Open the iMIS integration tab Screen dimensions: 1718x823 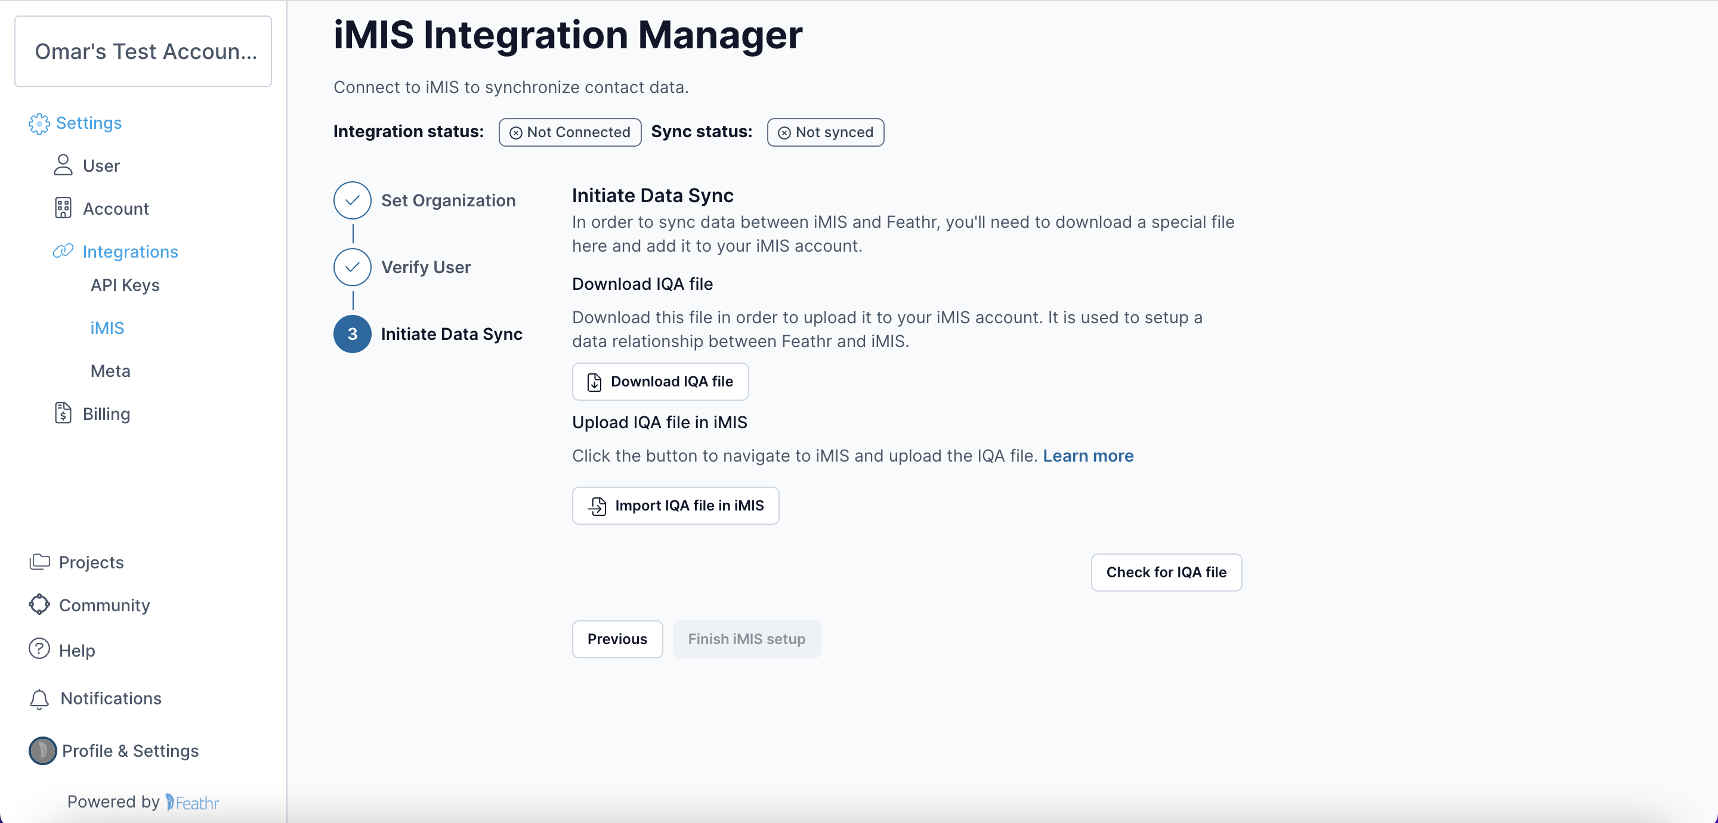(x=107, y=327)
